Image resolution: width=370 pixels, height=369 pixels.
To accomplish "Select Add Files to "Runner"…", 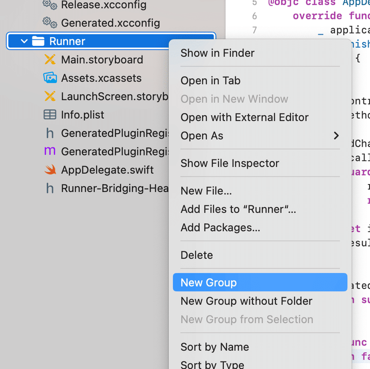I will click(260, 209).
